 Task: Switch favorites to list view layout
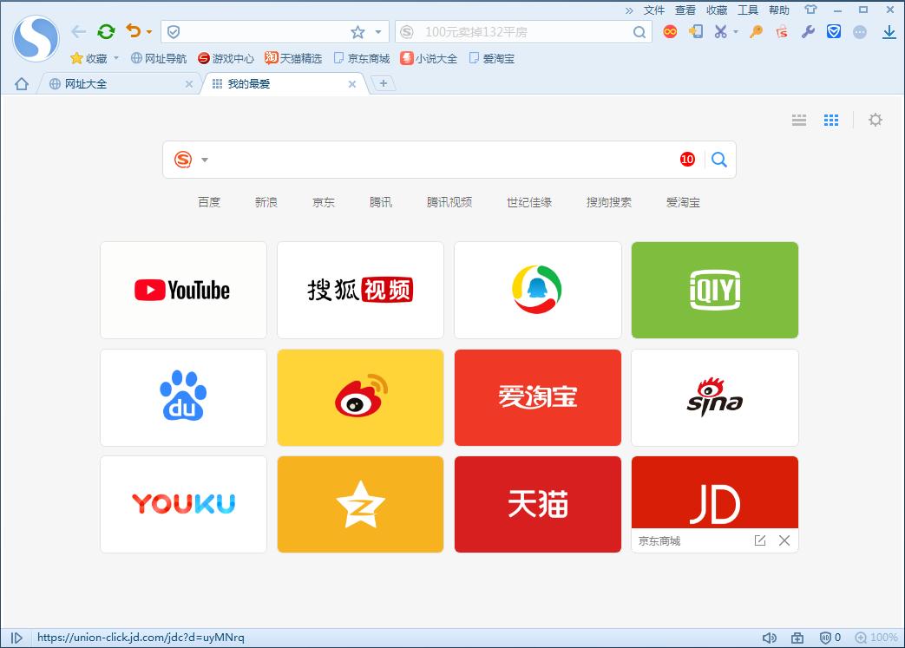pyautogui.click(x=798, y=120)
